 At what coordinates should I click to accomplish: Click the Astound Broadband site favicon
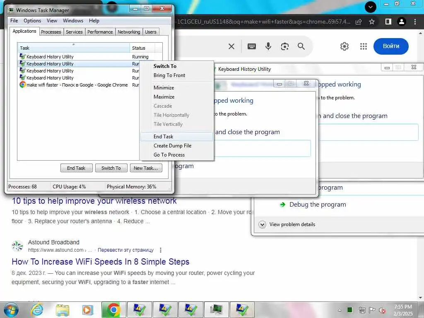click(17, 246)
